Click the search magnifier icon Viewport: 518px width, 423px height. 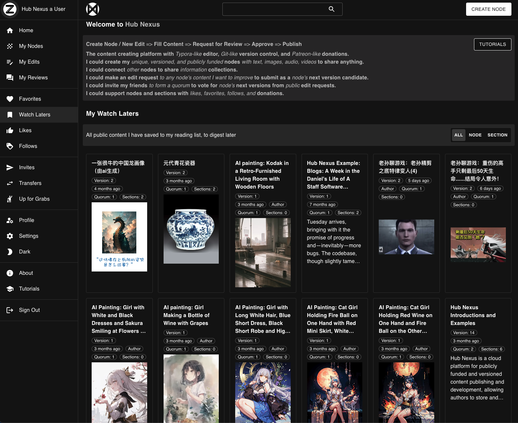click(332, 9)
